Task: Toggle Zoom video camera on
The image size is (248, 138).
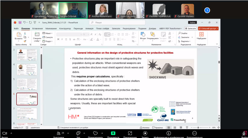Action: click(x=5, y=133)
